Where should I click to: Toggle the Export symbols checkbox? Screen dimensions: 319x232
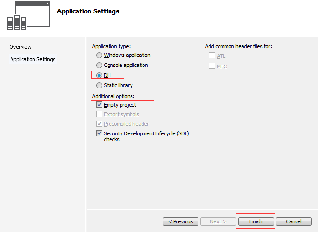[x=99, y=114]
